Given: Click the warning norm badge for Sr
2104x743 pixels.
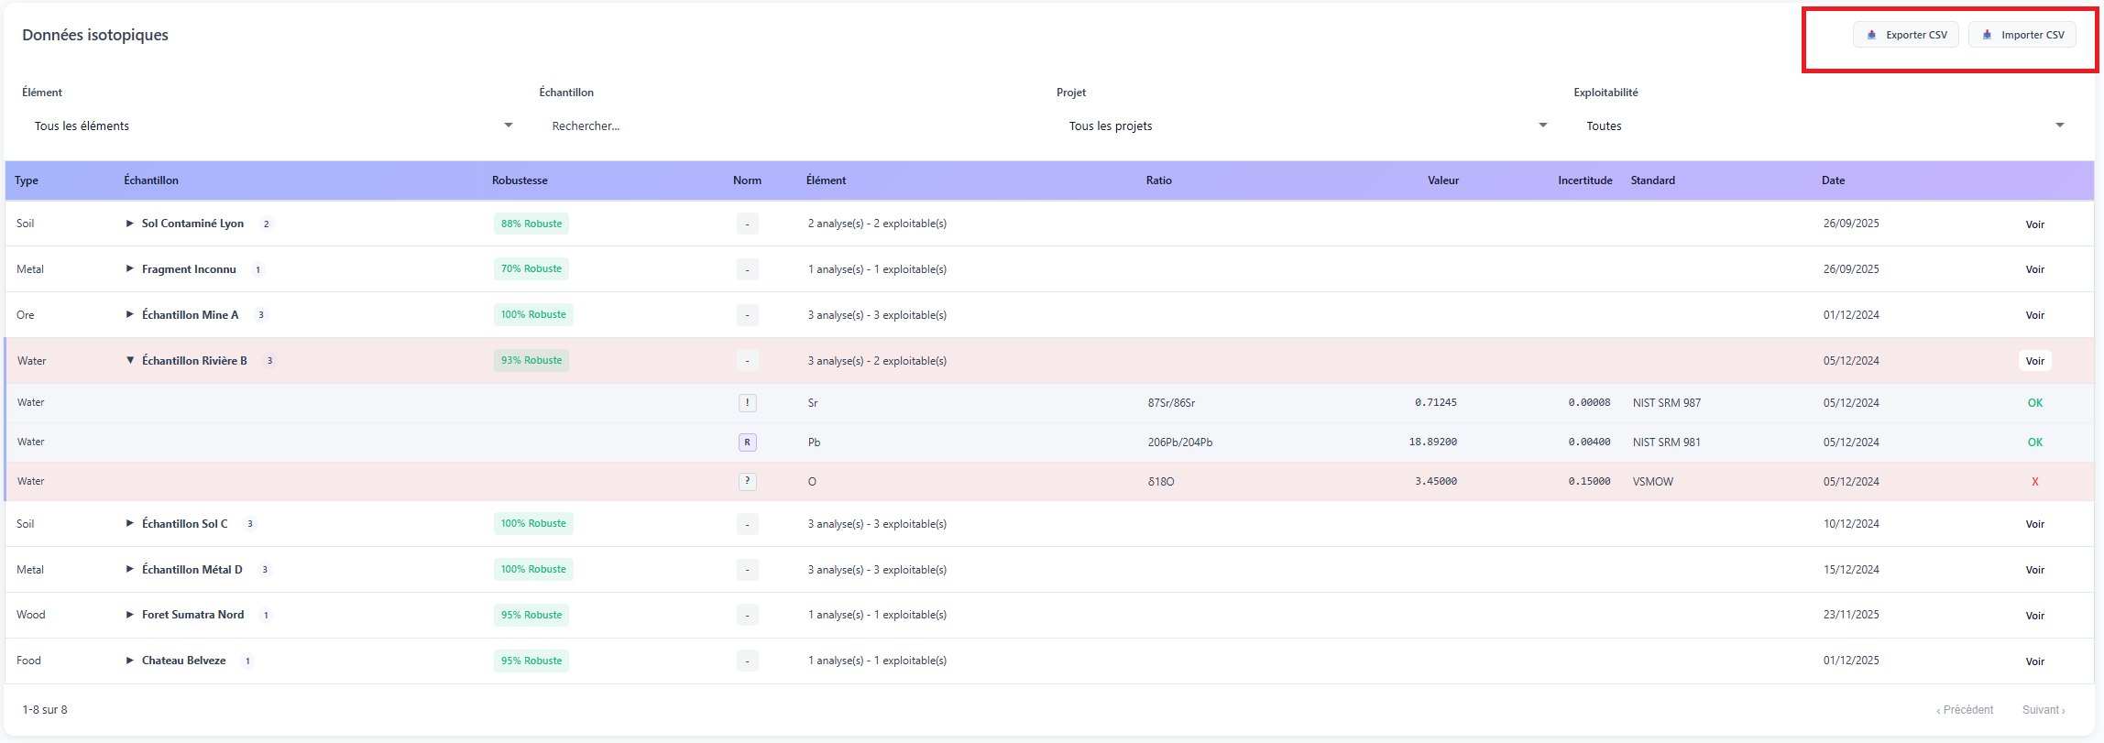Looking at the screenshot, I should pyautogui.click(x=748, y=403).
